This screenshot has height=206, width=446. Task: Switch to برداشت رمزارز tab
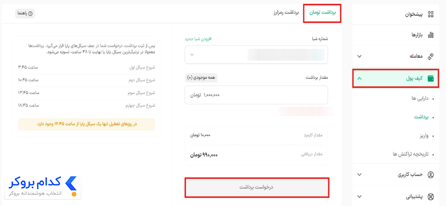pos(286,13)
